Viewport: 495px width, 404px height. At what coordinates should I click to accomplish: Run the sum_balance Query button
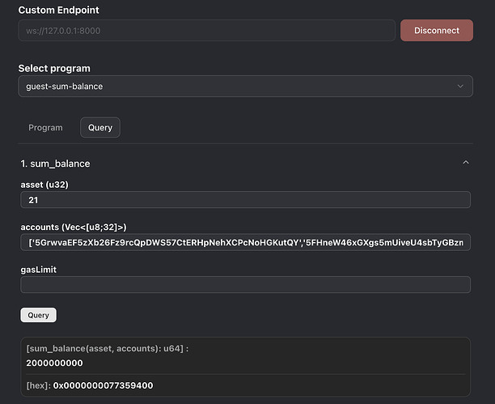(x=38, y=315)
